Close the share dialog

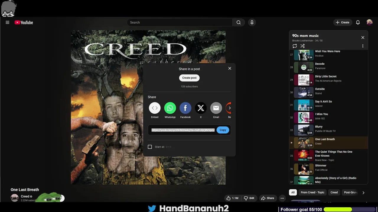[230, 68]
